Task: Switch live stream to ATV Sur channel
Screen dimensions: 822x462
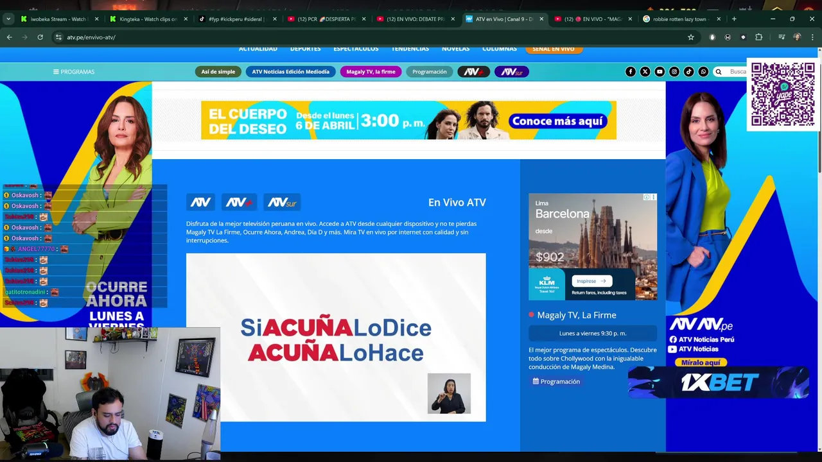Action: [282, 202]
